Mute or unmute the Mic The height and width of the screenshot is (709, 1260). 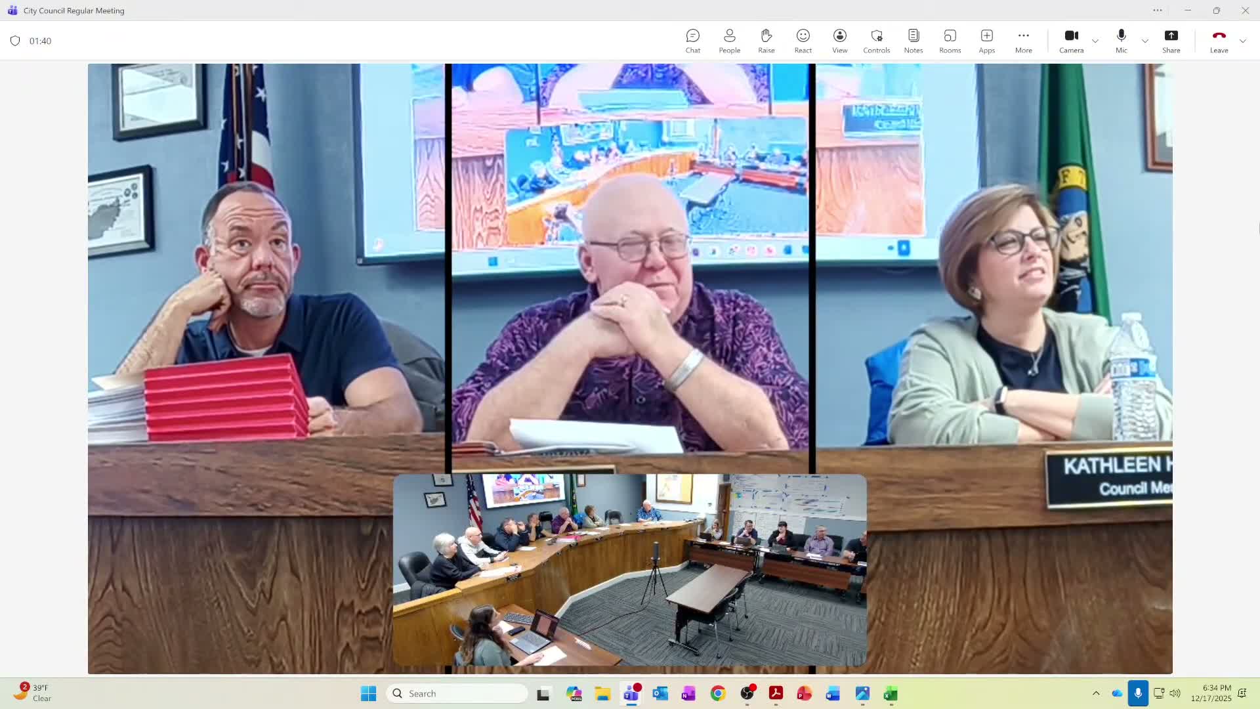(x=1121, y=41)
